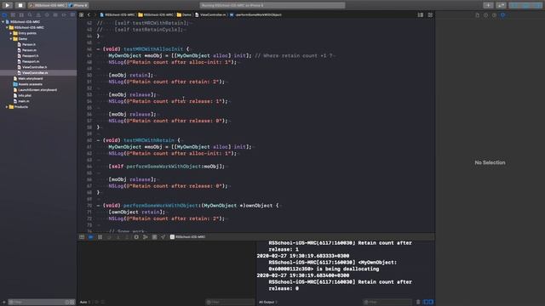Click the Stop button in the toolbar
The image size is (545, 306).
tap(20, 5)
